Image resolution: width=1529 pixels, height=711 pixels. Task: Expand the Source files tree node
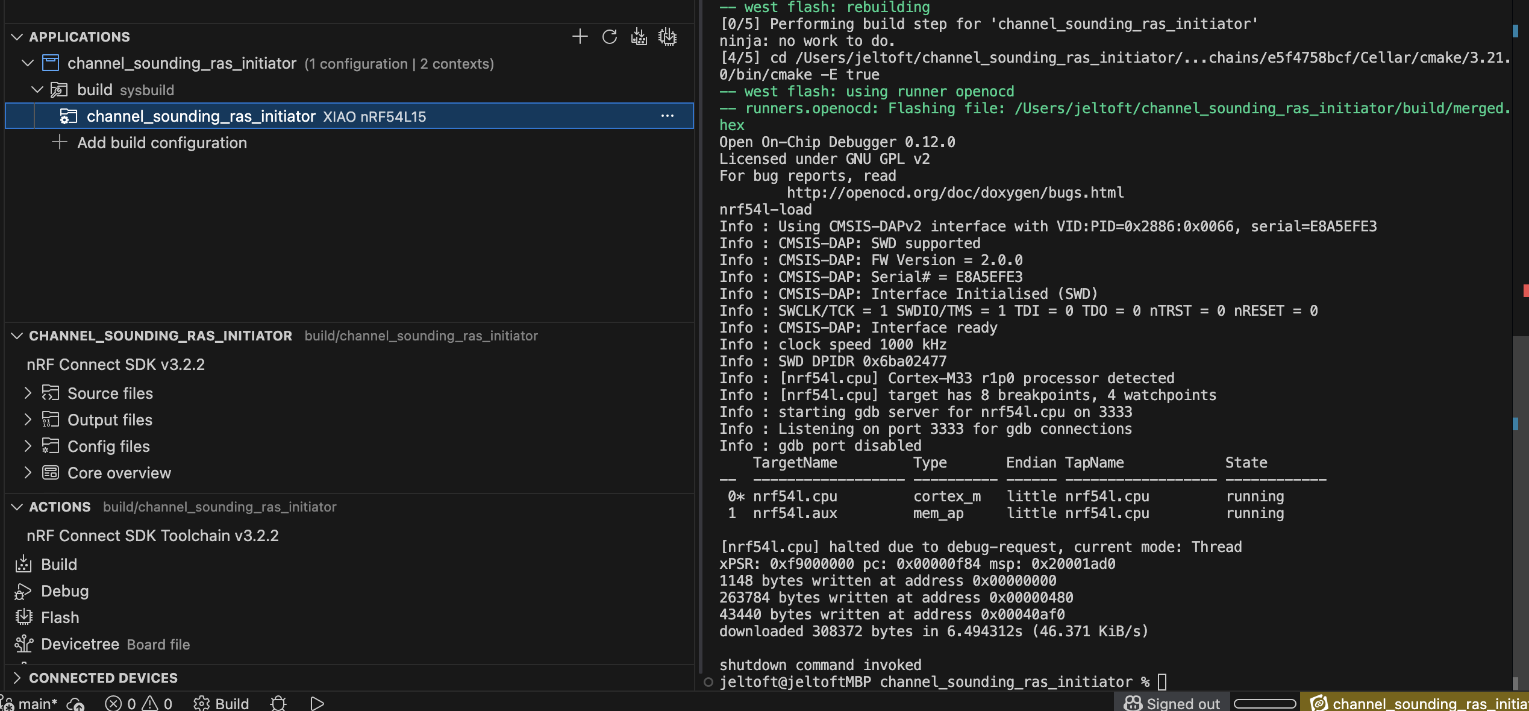point(28,393)
